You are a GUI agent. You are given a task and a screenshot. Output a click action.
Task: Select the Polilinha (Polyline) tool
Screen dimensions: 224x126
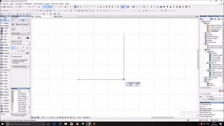pos(5,92)
